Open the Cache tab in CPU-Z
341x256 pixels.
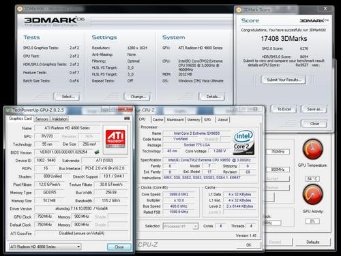[158, 120]
